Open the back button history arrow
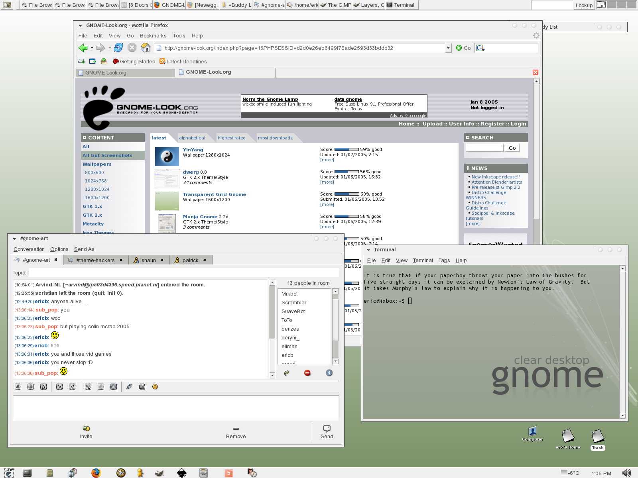This screenshot has height=478, width=638. pos(92,48)
